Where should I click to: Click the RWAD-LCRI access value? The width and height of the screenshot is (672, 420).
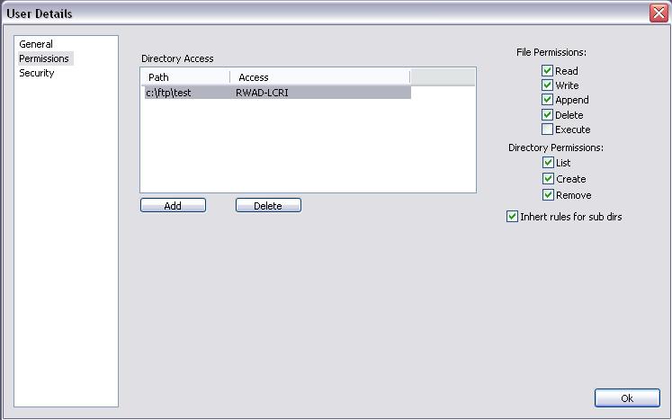[262, 93]
